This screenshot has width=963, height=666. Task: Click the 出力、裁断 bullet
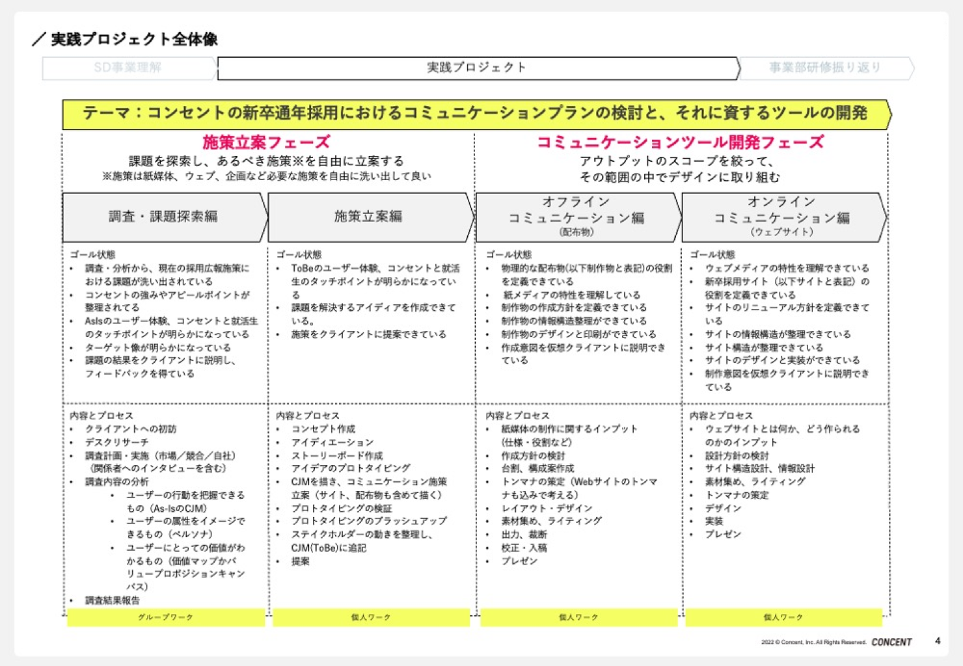pos(524,534)
